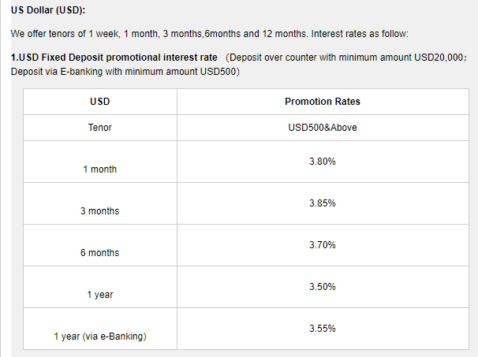Click the 3.55% rate cell
478x357 pixels.
[x=322, y=329]
